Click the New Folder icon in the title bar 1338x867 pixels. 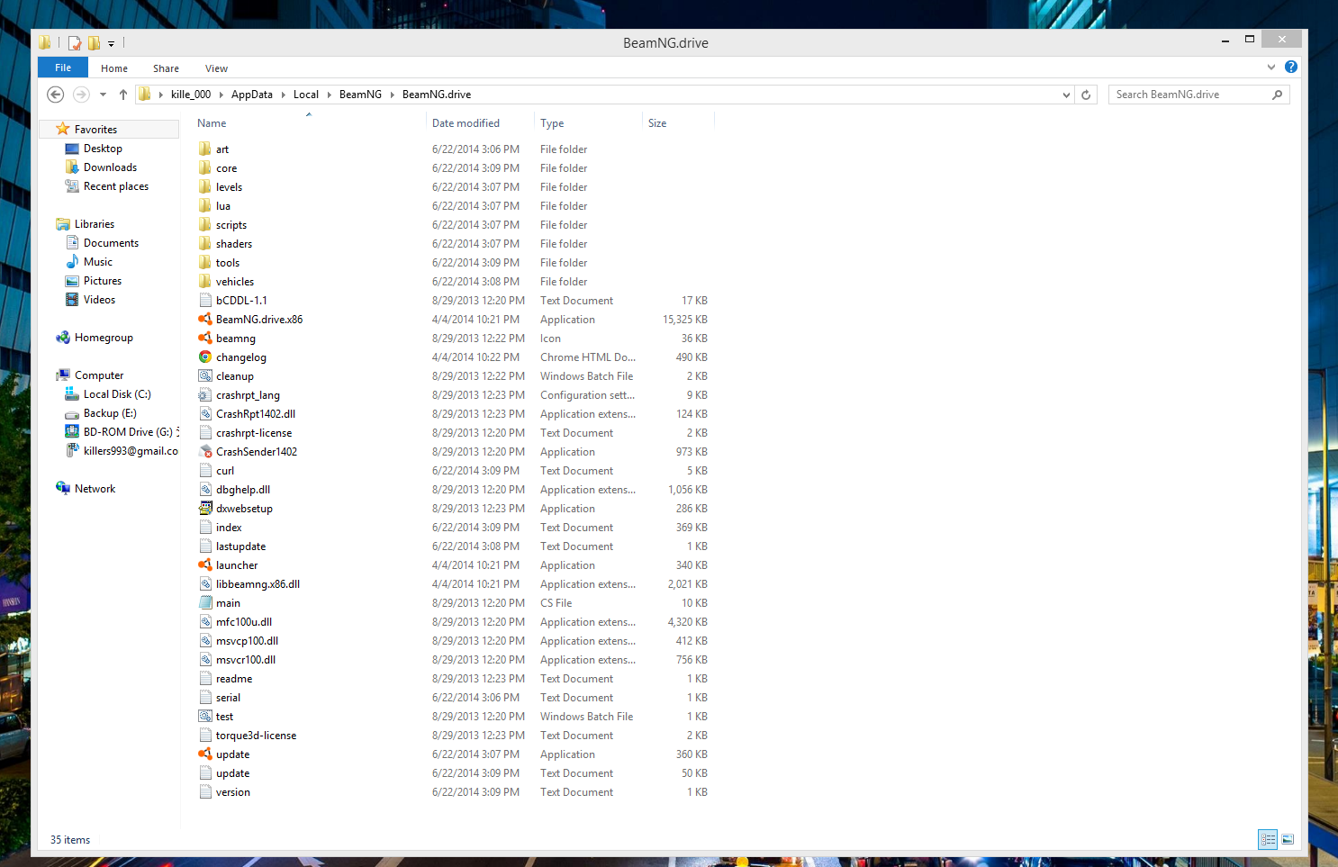coord(94,42)
